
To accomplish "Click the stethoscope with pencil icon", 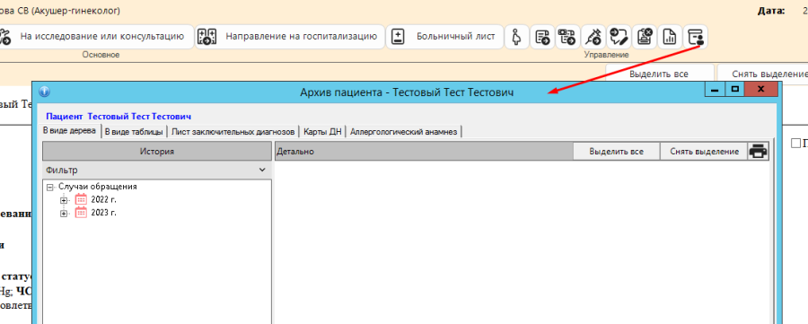I will tap(619, 37).
